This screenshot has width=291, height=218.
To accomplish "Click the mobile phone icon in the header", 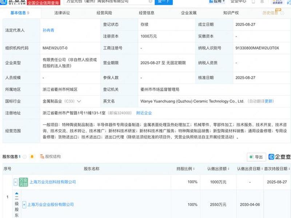I will (253, 2).
